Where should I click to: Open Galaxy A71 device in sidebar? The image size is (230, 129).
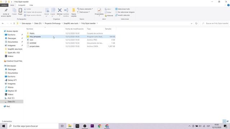click(x=12, y=80)
